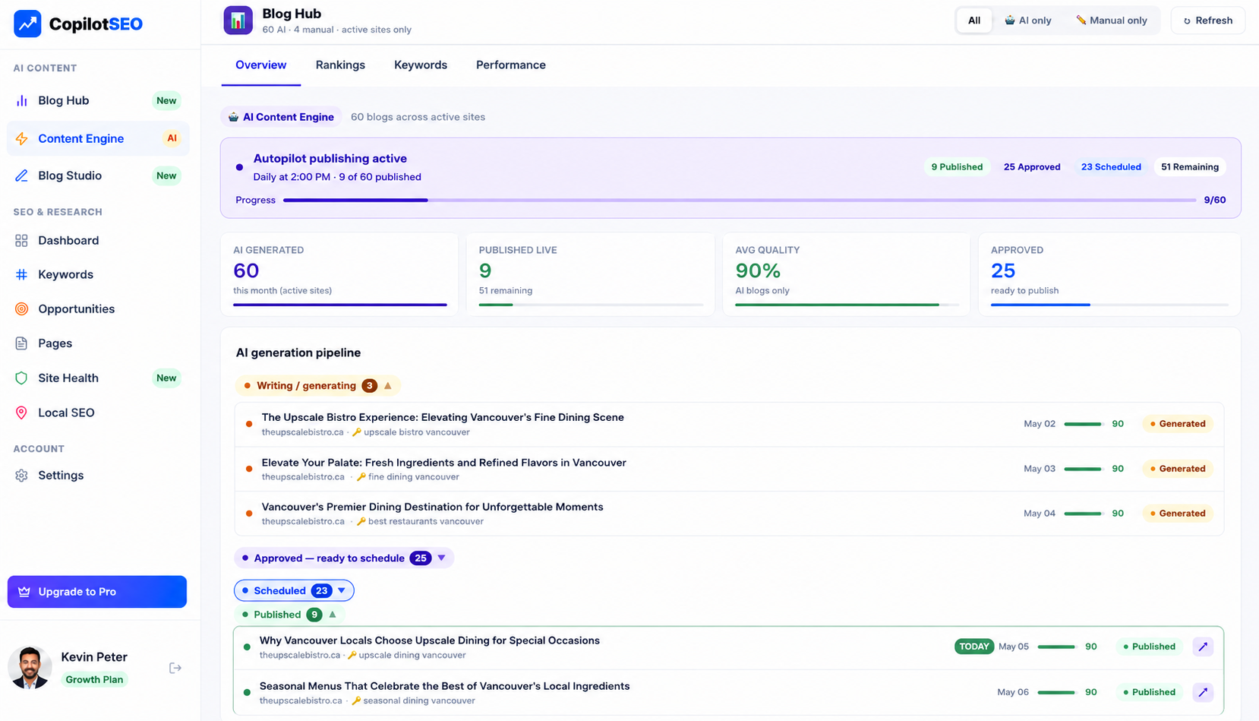
Task: Click the Dashboard grid icon
Action: pos(21,240)
